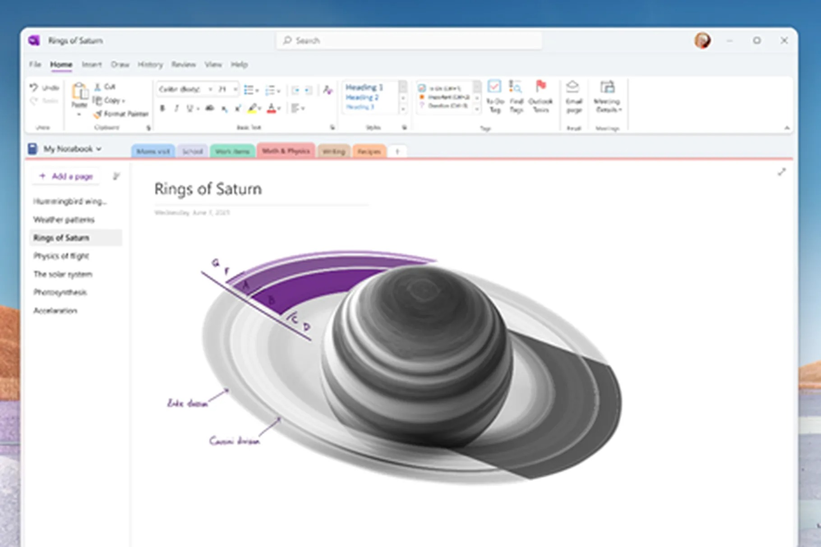Select the Format Painter tool

(x=121, y=114)
